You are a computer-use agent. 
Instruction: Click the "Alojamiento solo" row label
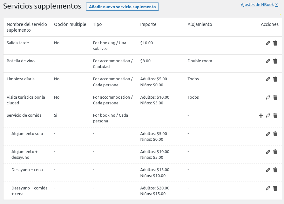27,133
